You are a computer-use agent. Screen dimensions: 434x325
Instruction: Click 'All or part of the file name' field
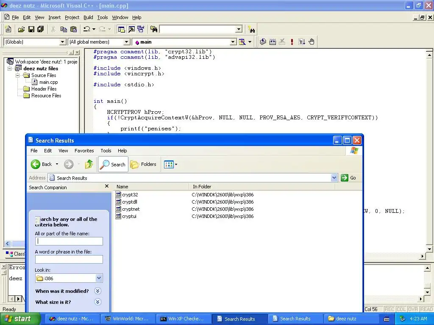pyautogui.click(x=69, y=241)
